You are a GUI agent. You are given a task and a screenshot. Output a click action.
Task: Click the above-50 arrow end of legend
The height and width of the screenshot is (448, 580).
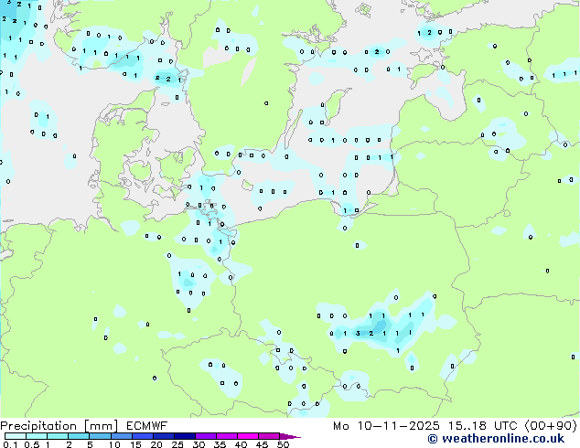(x=290, y=436)
